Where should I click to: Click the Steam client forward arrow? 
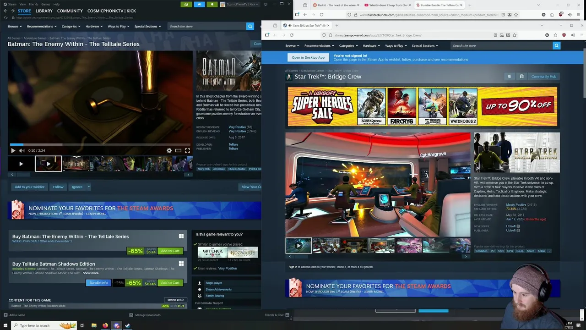point(12,11)
